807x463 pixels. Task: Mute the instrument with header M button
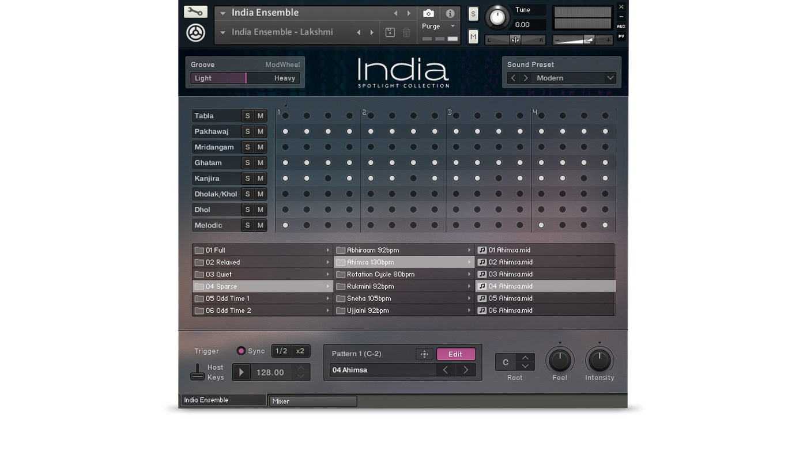[x=473, y=37]
